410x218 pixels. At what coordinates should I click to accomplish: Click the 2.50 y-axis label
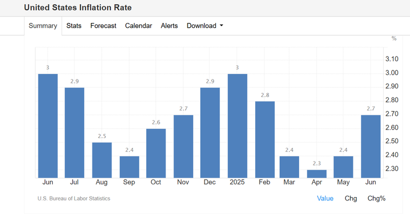[392, 141]
